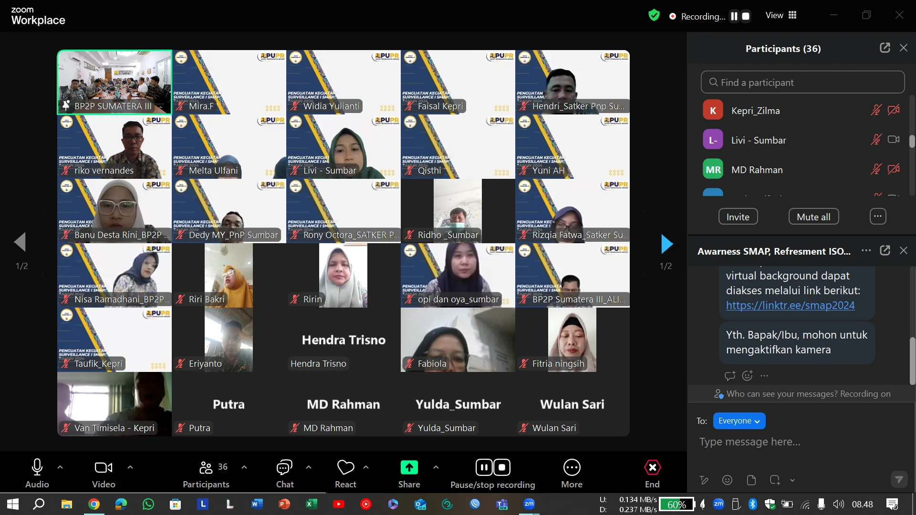Image resolution: width=916 pixels, height=515 pixels.
Task: Toggle microphone with Audio button
Action: pyautogui.click(x=37, y=468)
